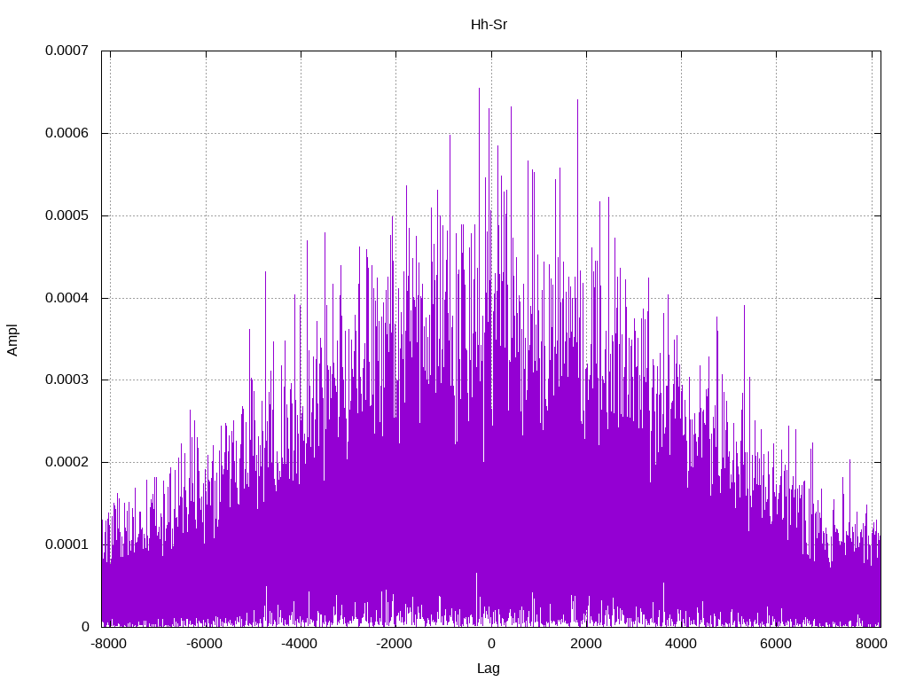Click the y-axis value '0.0005'

tap(67, 215)
